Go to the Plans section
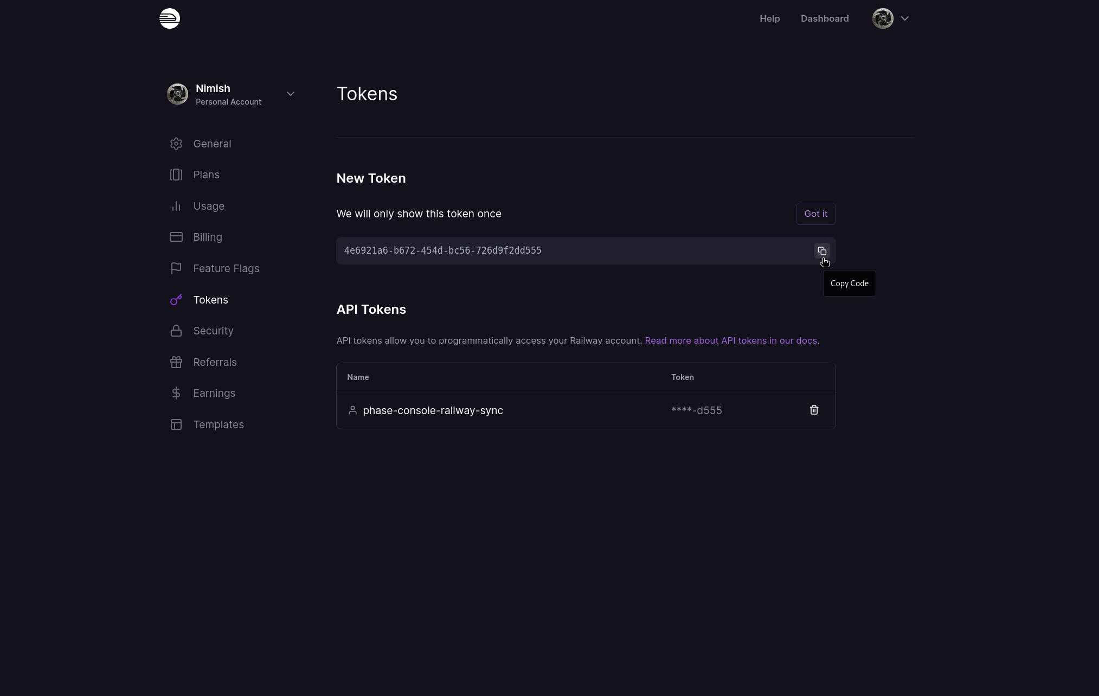1099x696 pixels. pyautogui.click(x=206, y=175)
